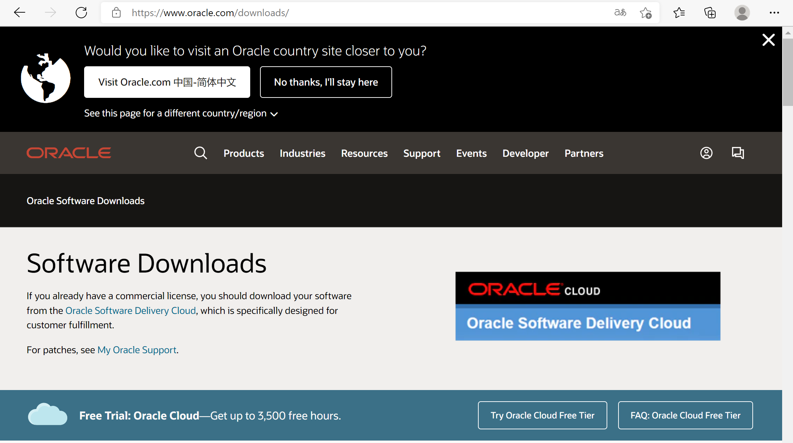The image size is (793, 443).
Task: Open the translate page icon
Action: (x=620, y=13)
